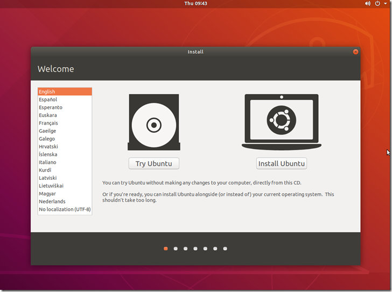The width and height of the screenshot is (392, 292).
Task: Select Français in the language list
Action: point(65,123)
